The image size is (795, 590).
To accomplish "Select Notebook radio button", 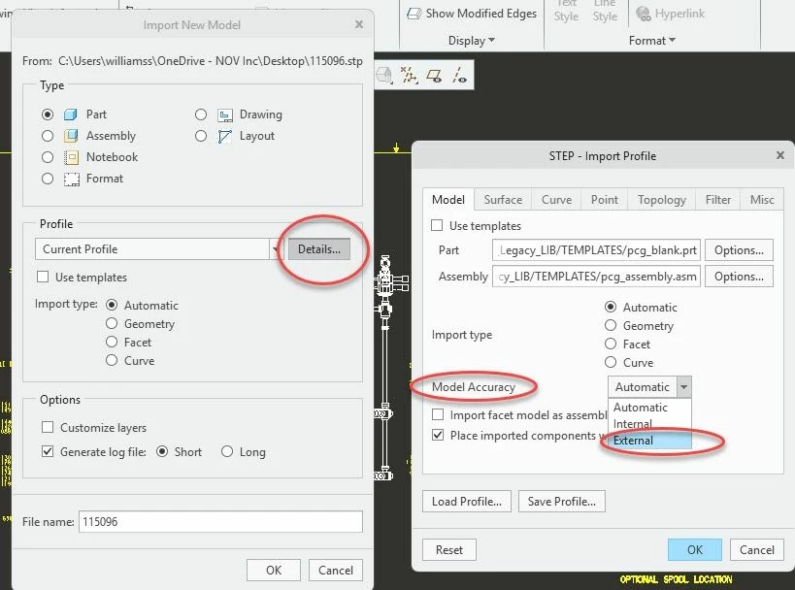I will point(48,157).
